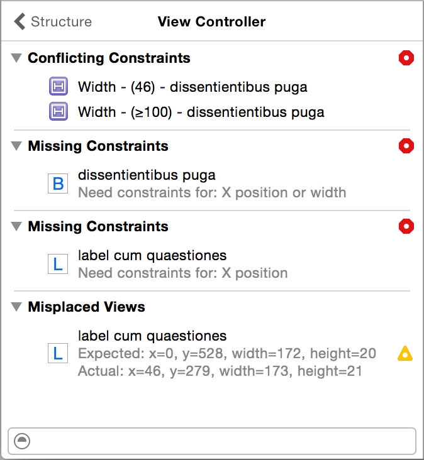Click the button icon for dissentientibus puga
424x460 pixels.
pyautogui.click(x=58, y=183)
